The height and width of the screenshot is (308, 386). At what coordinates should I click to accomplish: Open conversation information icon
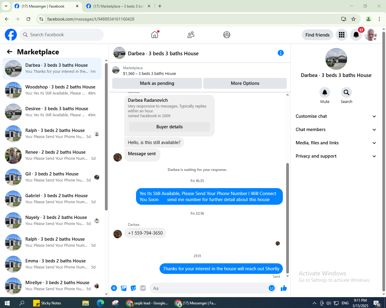coord(281,53)
